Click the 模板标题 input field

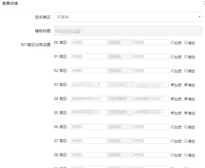click(128, 31)
